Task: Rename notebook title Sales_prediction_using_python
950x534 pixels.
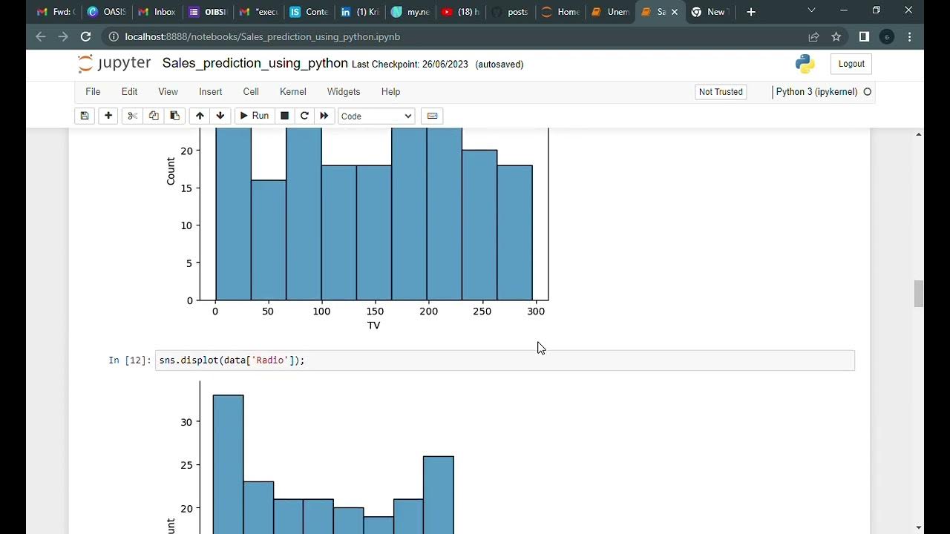Action: 255,63
